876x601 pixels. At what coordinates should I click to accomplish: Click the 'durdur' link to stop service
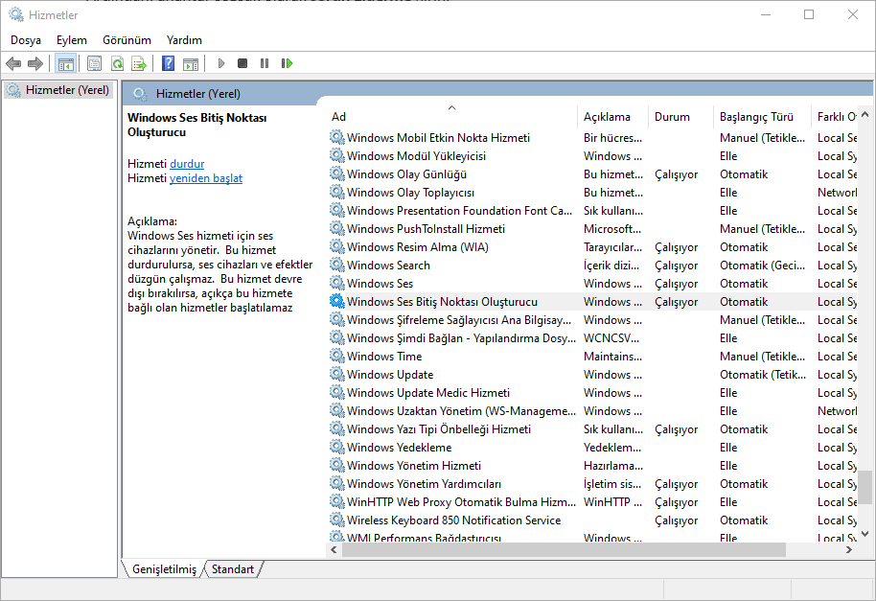point(187,164)
